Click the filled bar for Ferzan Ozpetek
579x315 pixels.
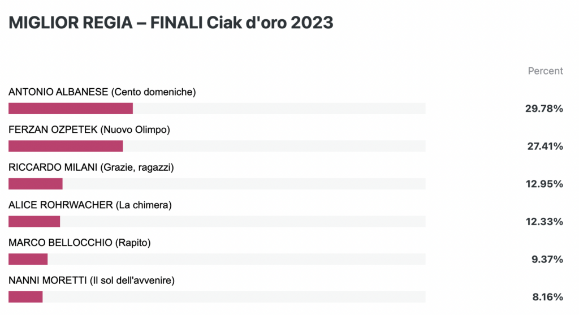pyautogui.click(x=66, y=146)
